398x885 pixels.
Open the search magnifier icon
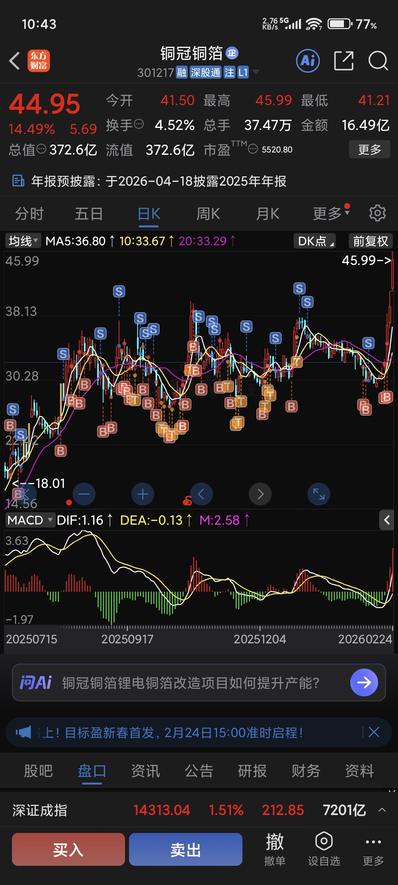click(x=378, y=61)
